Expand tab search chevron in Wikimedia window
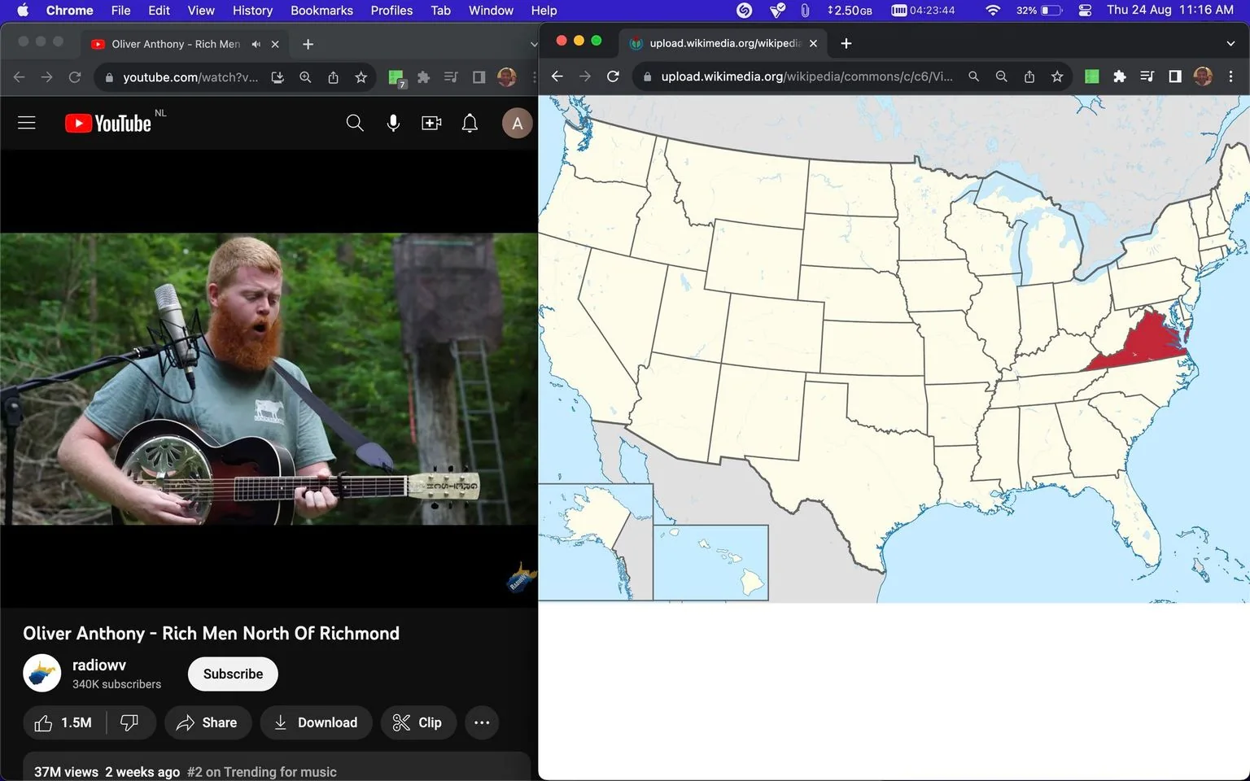The image size is (1250, 781). click(1230, 43)
